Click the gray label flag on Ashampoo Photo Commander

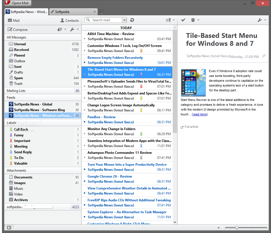tap(141, 158)
